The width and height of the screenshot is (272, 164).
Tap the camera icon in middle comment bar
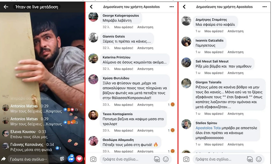pos(93,159)
